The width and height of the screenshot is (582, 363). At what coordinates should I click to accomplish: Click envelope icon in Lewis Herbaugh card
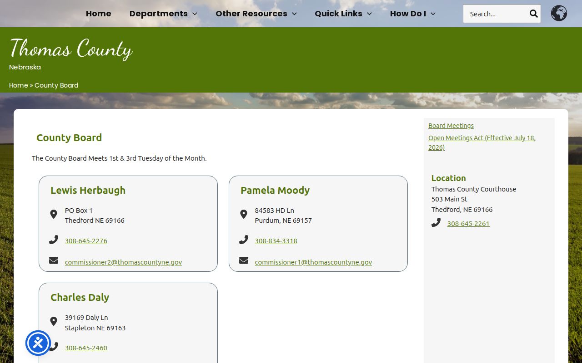coord(54,260)
